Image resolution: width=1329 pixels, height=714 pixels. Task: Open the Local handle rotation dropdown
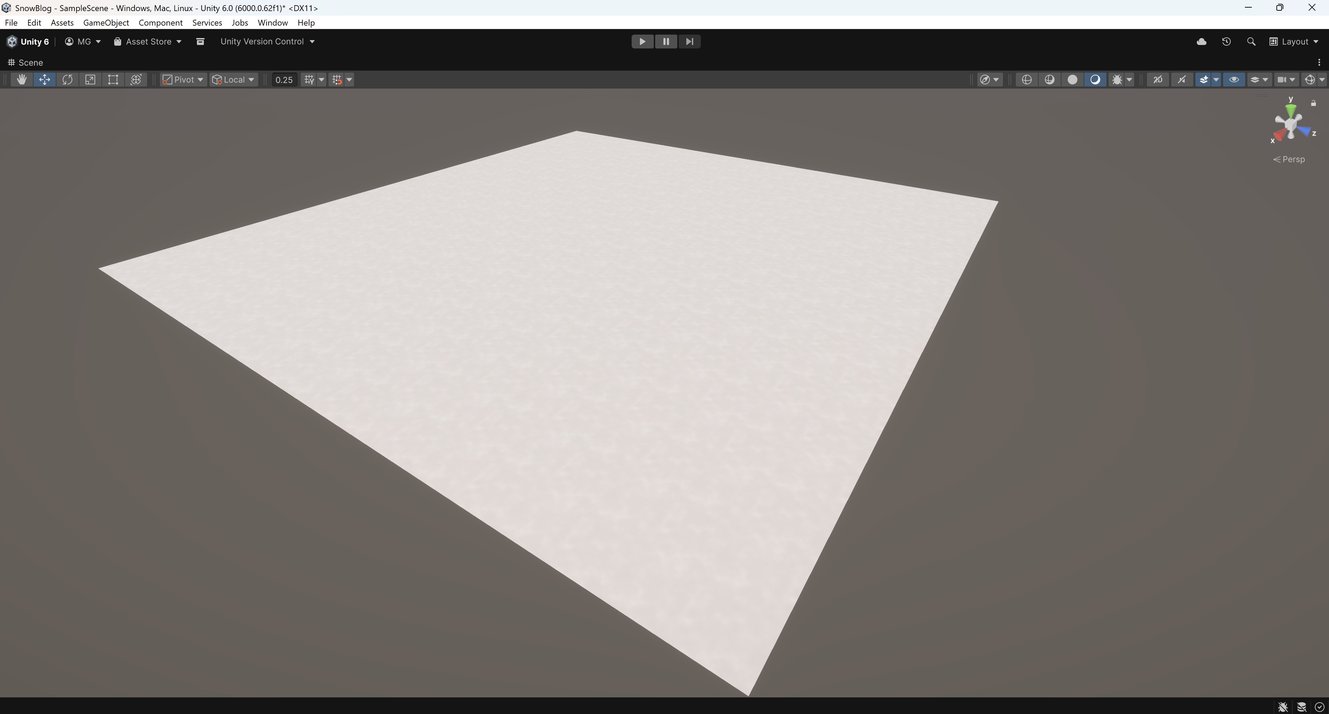(234, 79)
